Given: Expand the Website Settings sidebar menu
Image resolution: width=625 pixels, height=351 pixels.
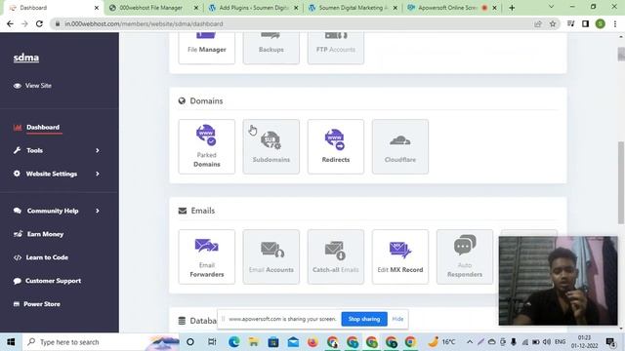Looking at the screenshot, I should [57, 174].
